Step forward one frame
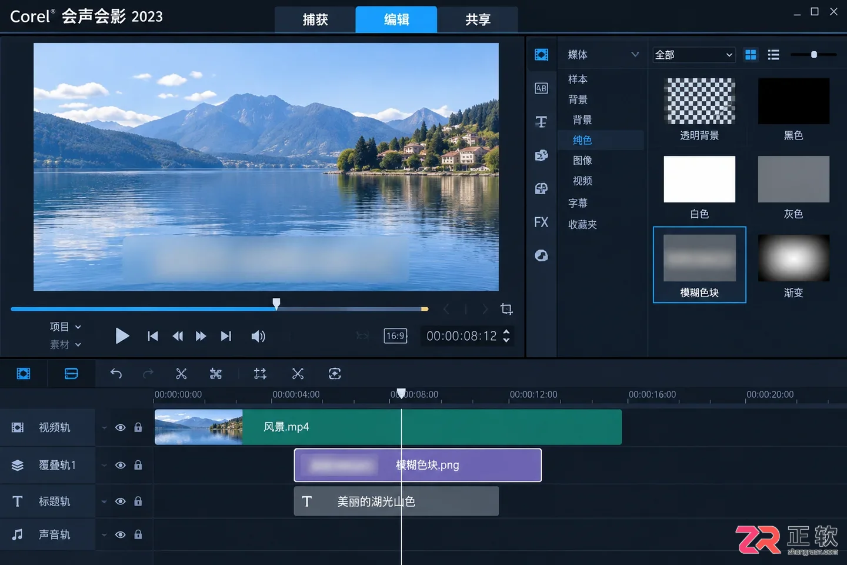The height and width of the screenshot is (565, 847). pyautogui.click(x=201, y=336)
